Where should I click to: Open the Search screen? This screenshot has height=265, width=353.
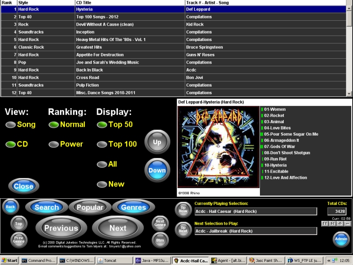pos(47,207)
